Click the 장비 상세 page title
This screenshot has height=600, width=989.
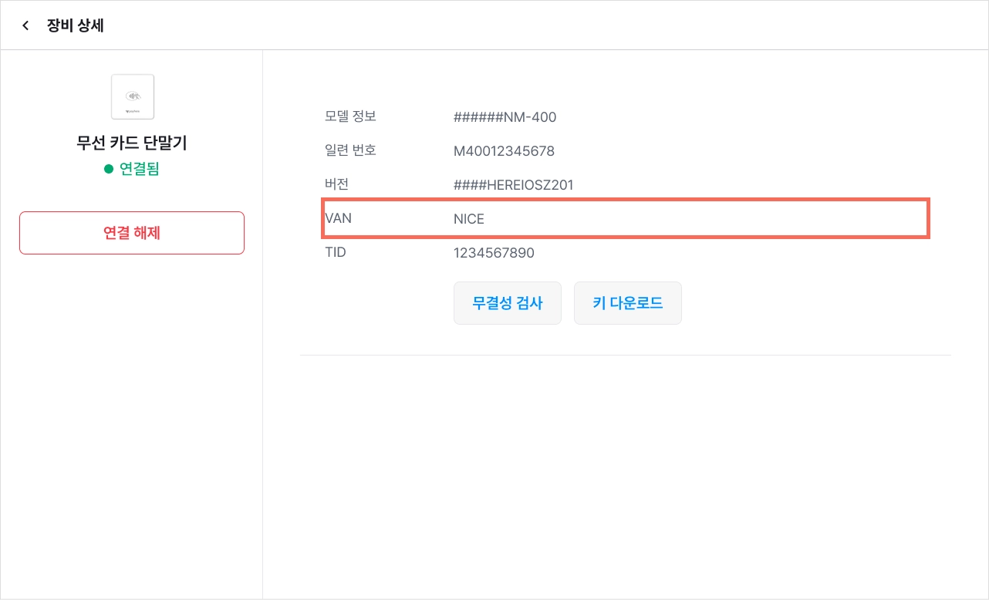[x=76, y=25]
